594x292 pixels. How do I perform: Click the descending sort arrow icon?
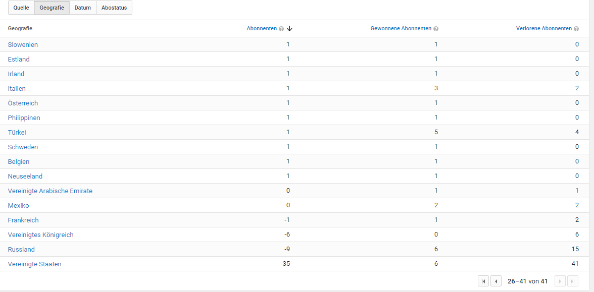(x=289, y=29)
